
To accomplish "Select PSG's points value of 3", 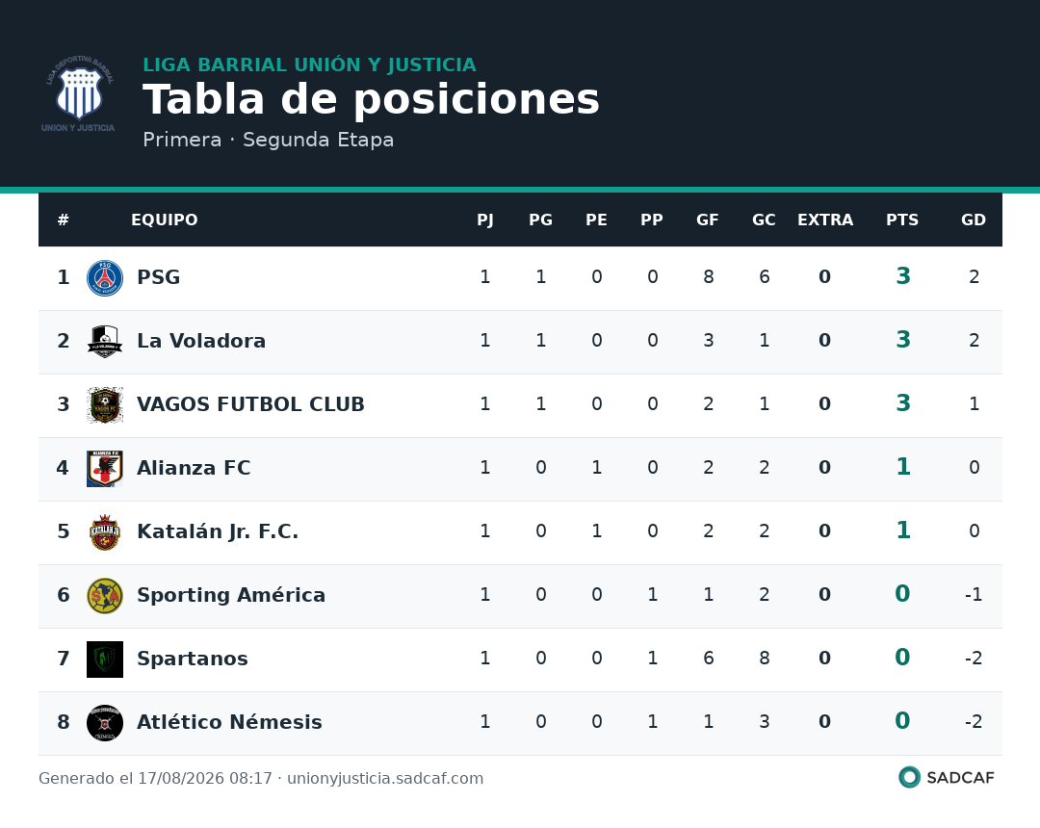I will 902,275.
